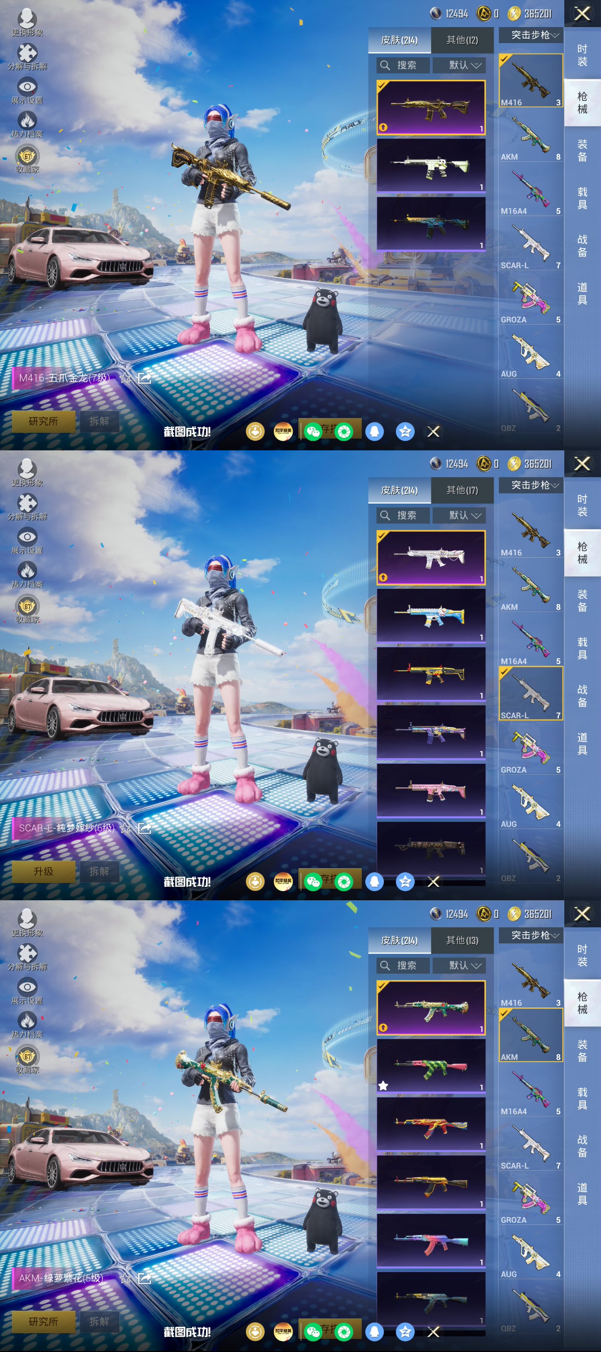Select the red and gold AKM skin thumbnail
Viewport: 601px width, 1352px height.
point(431,1125)
